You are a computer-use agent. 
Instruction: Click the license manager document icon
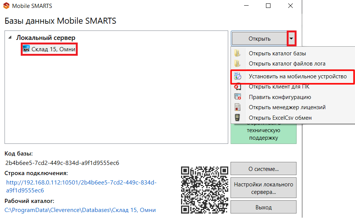click(x=237, y=107)
